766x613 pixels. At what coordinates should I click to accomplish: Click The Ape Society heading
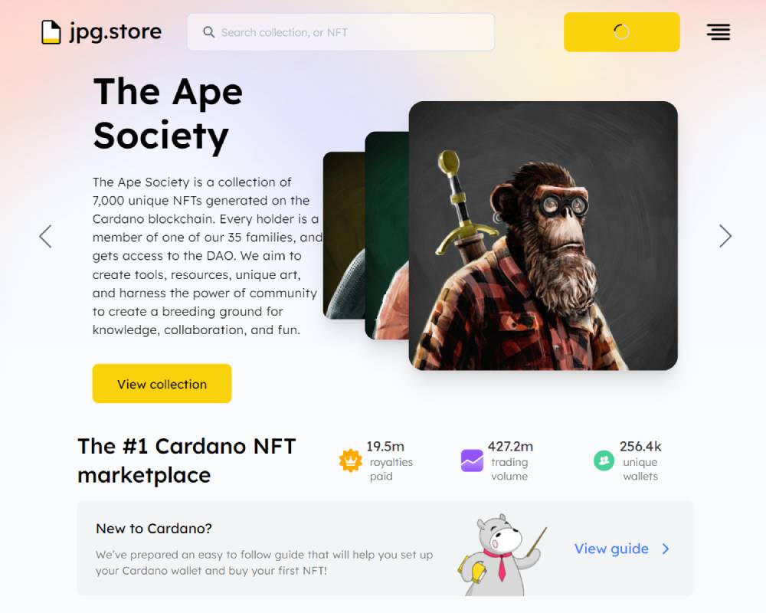tap(168, 113)
